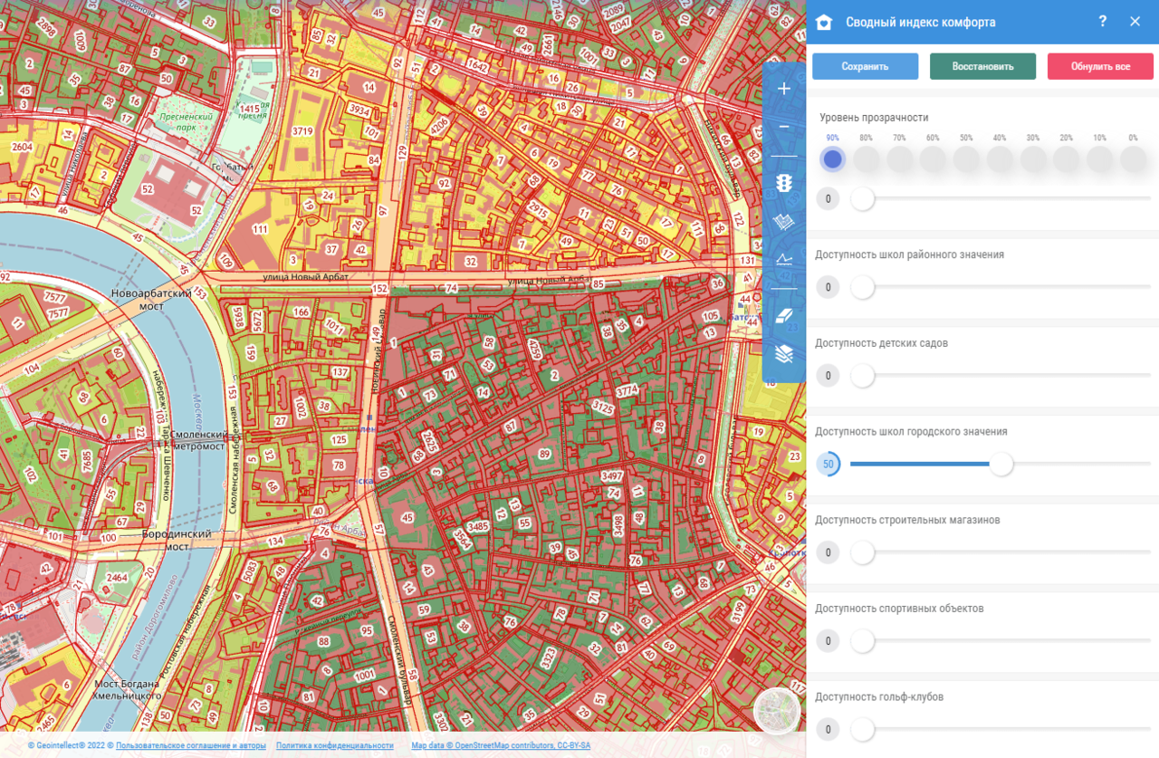Open the map layers stack icon
This screenshot has height=758, width=1159.
(x=784, y=354)
